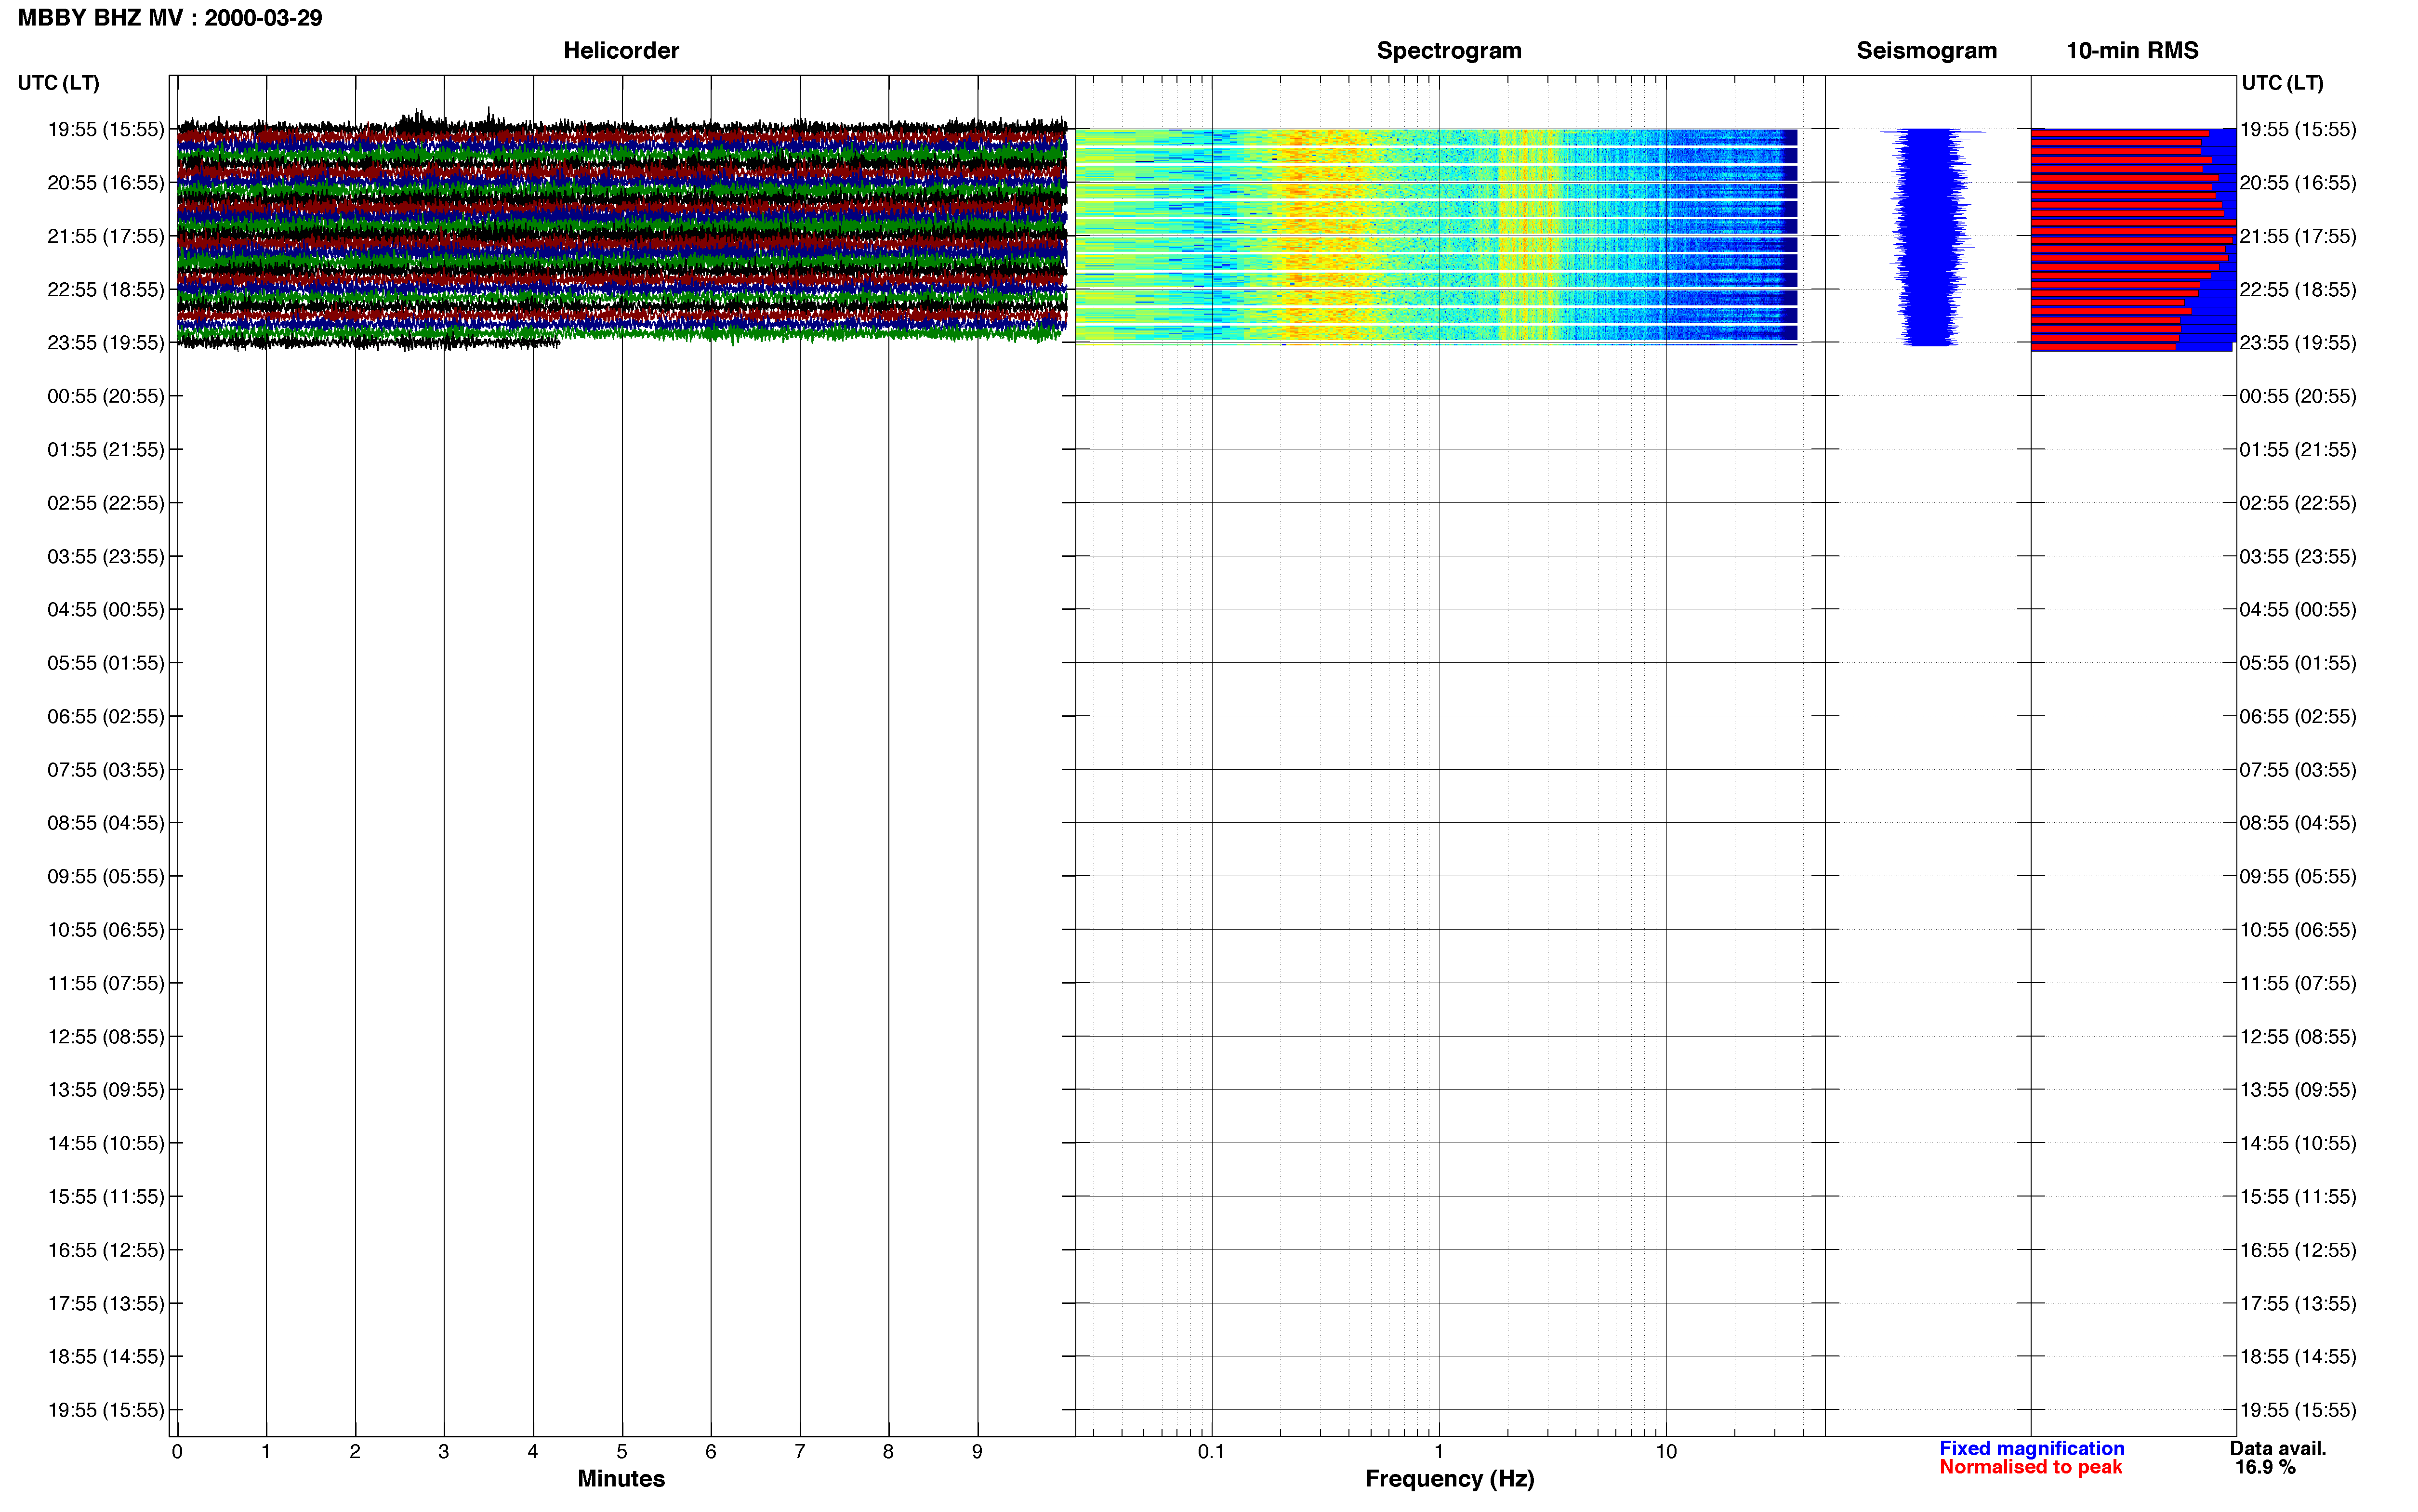Click the right '08:55 (04:55)' time label

pos(2298,822)
